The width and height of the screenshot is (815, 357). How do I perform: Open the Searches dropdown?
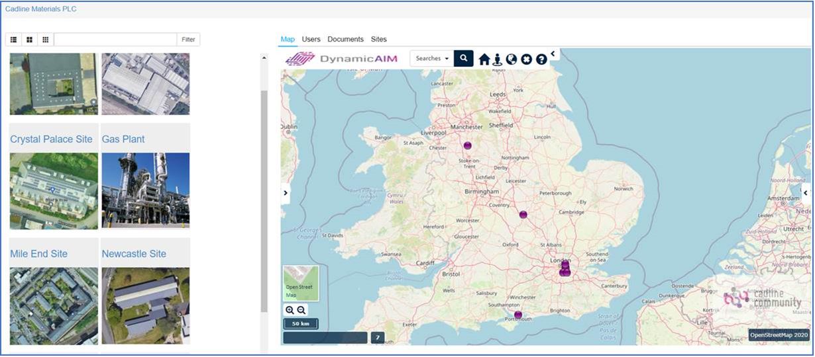pyautogui.click(x=432, y=58)
